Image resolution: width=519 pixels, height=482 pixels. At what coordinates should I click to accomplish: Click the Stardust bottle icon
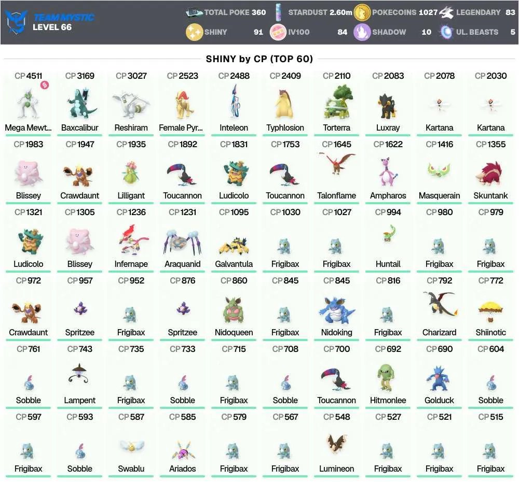(x=278, y=12)
